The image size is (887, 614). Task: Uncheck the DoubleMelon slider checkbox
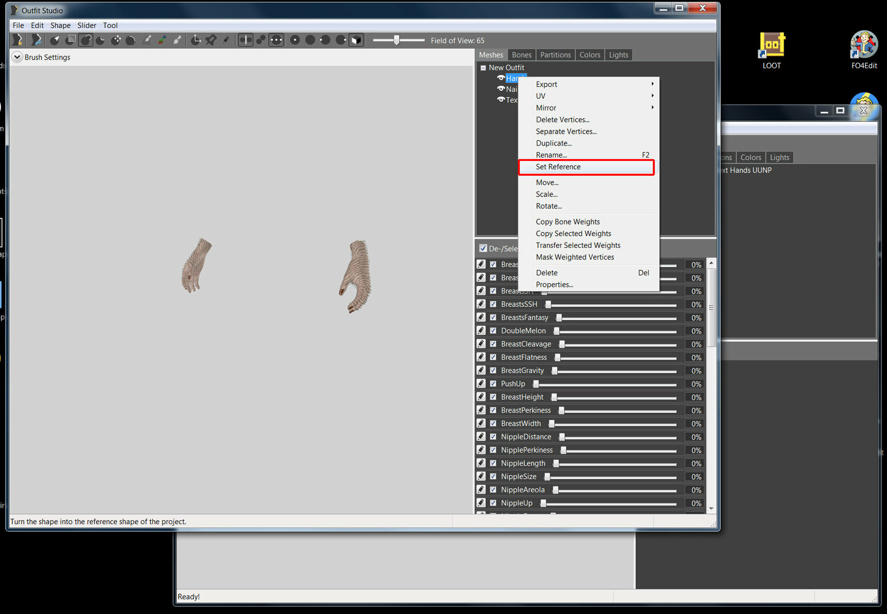(493, 330)
